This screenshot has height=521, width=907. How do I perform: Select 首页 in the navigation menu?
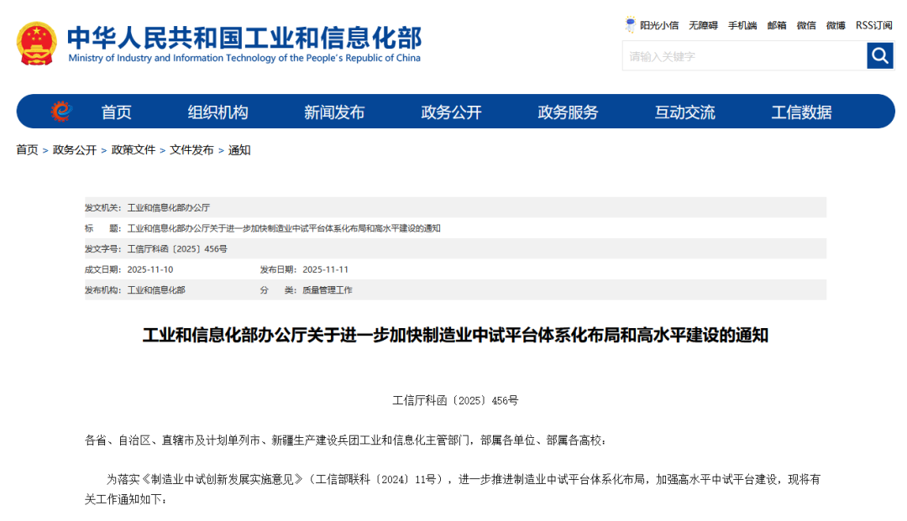[116, 111]
